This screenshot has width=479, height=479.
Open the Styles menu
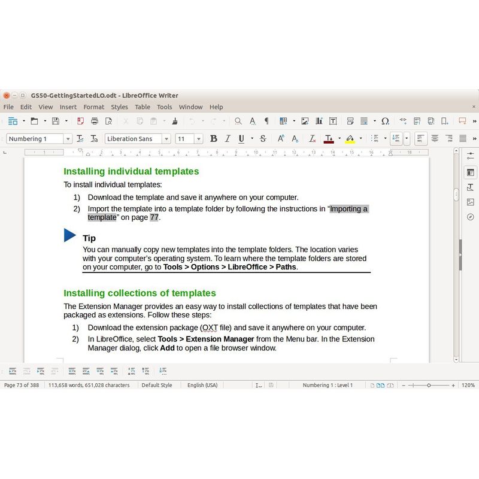[119, 107]
